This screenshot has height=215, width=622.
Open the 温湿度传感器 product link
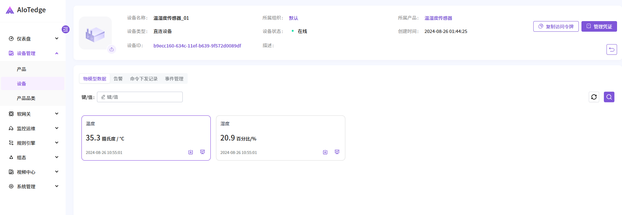pos(438,18)
